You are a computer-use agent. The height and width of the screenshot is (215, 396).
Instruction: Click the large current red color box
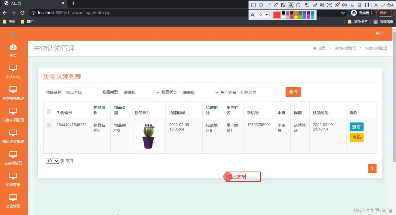pos(277,15)
